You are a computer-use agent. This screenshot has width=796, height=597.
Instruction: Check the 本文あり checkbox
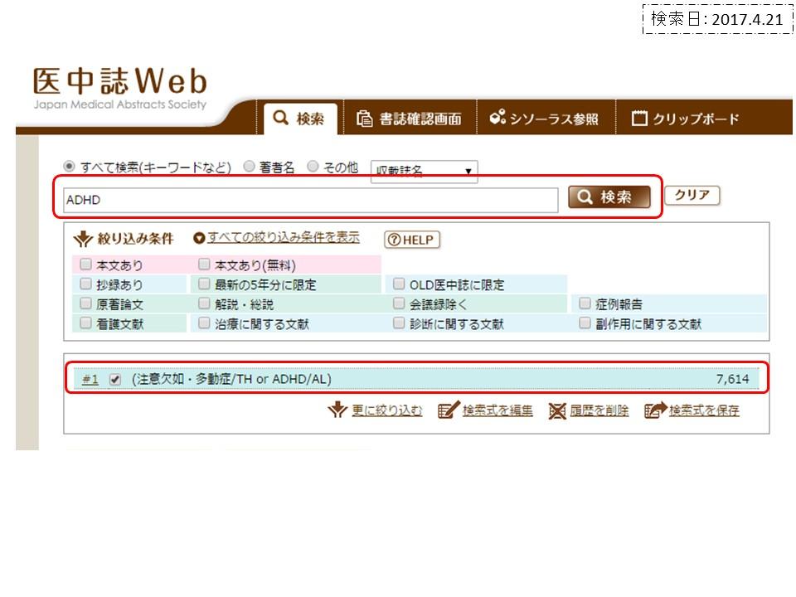[x=85, y=264]
